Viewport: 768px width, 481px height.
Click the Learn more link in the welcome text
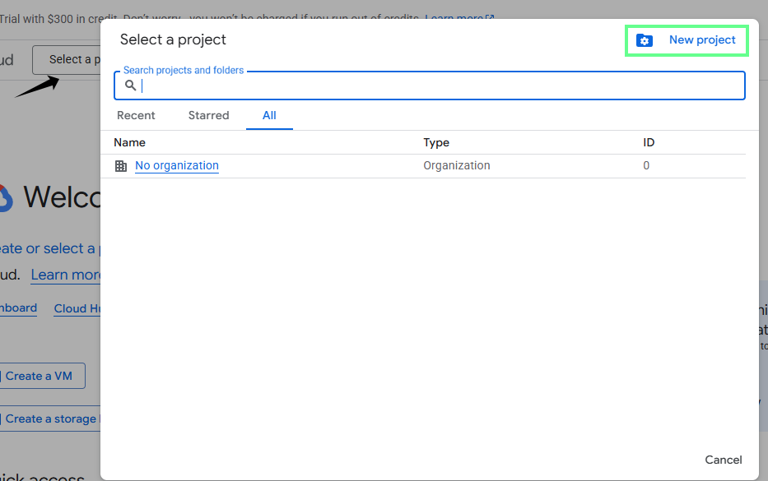pos(67,274)
